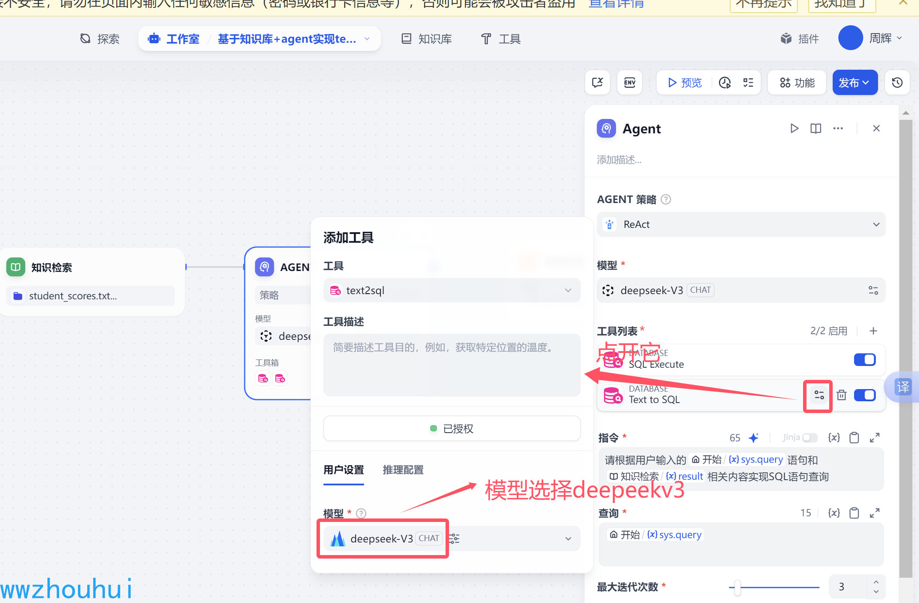Click the instruction generator sparkle icon
Viewport: 919px width, 603px height.
(753, 437)
